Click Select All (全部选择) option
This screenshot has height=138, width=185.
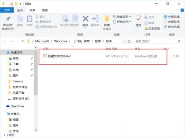[172, 17]
